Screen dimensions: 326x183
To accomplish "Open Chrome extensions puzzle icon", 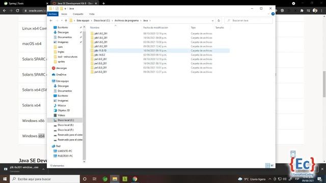I will point(302,11).
